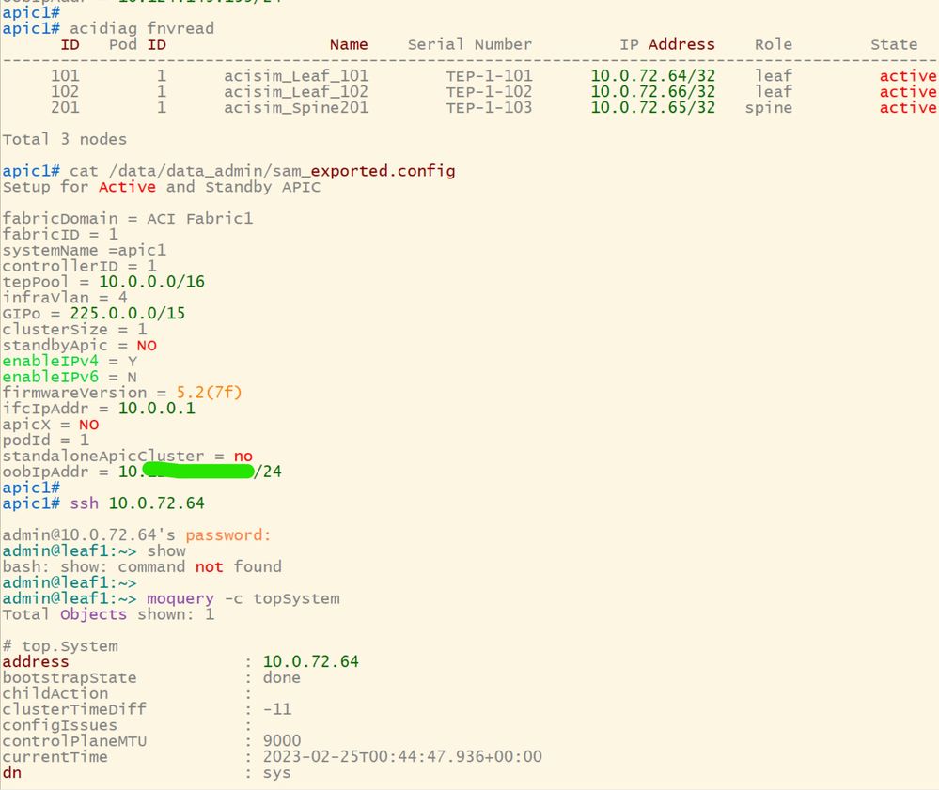Click the dn value 'sys'

point(276,773)
